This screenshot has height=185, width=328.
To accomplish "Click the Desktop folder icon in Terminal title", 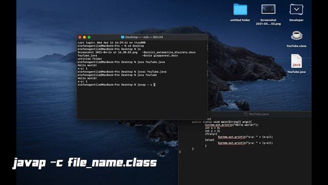I will (x=123, y=37).
